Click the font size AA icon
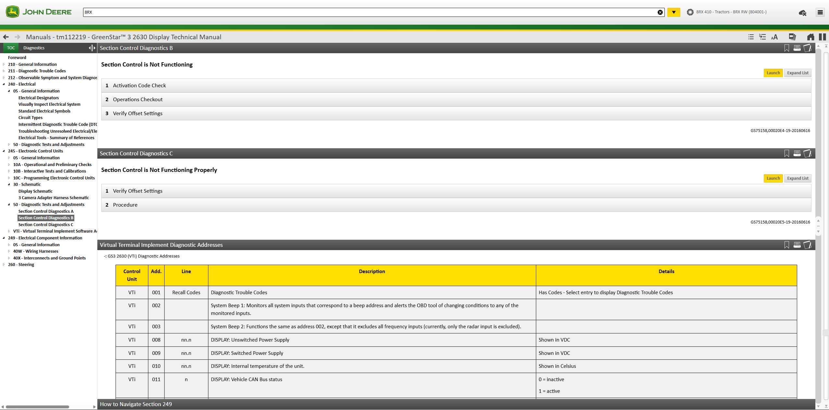The width and height of the screenshot is (829, 410). [x=774, y=37]
